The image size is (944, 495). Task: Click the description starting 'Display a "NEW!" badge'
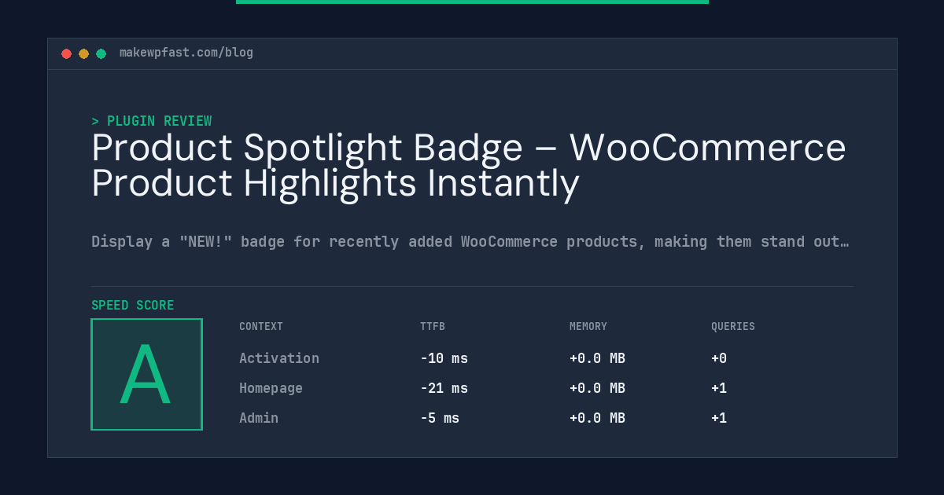tap(470, 241)
